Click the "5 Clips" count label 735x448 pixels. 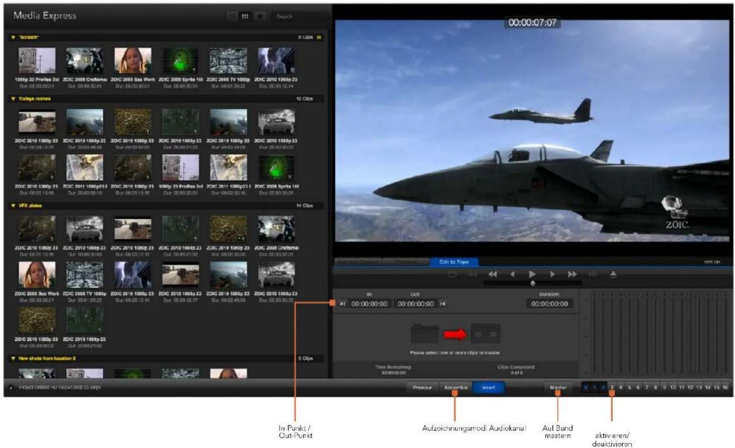pyautogui.click(x=306, y=358)
